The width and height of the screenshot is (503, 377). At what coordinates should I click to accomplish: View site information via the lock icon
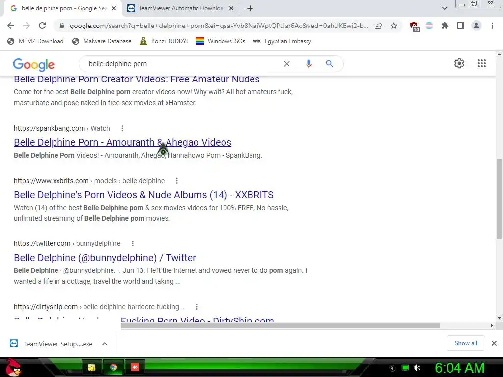click(62, 26)
